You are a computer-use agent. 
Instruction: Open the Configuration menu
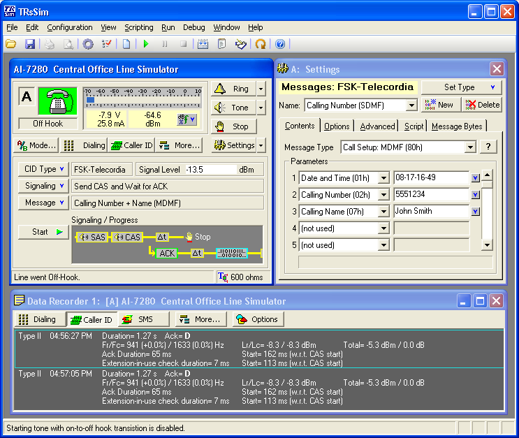coord(70,27)
